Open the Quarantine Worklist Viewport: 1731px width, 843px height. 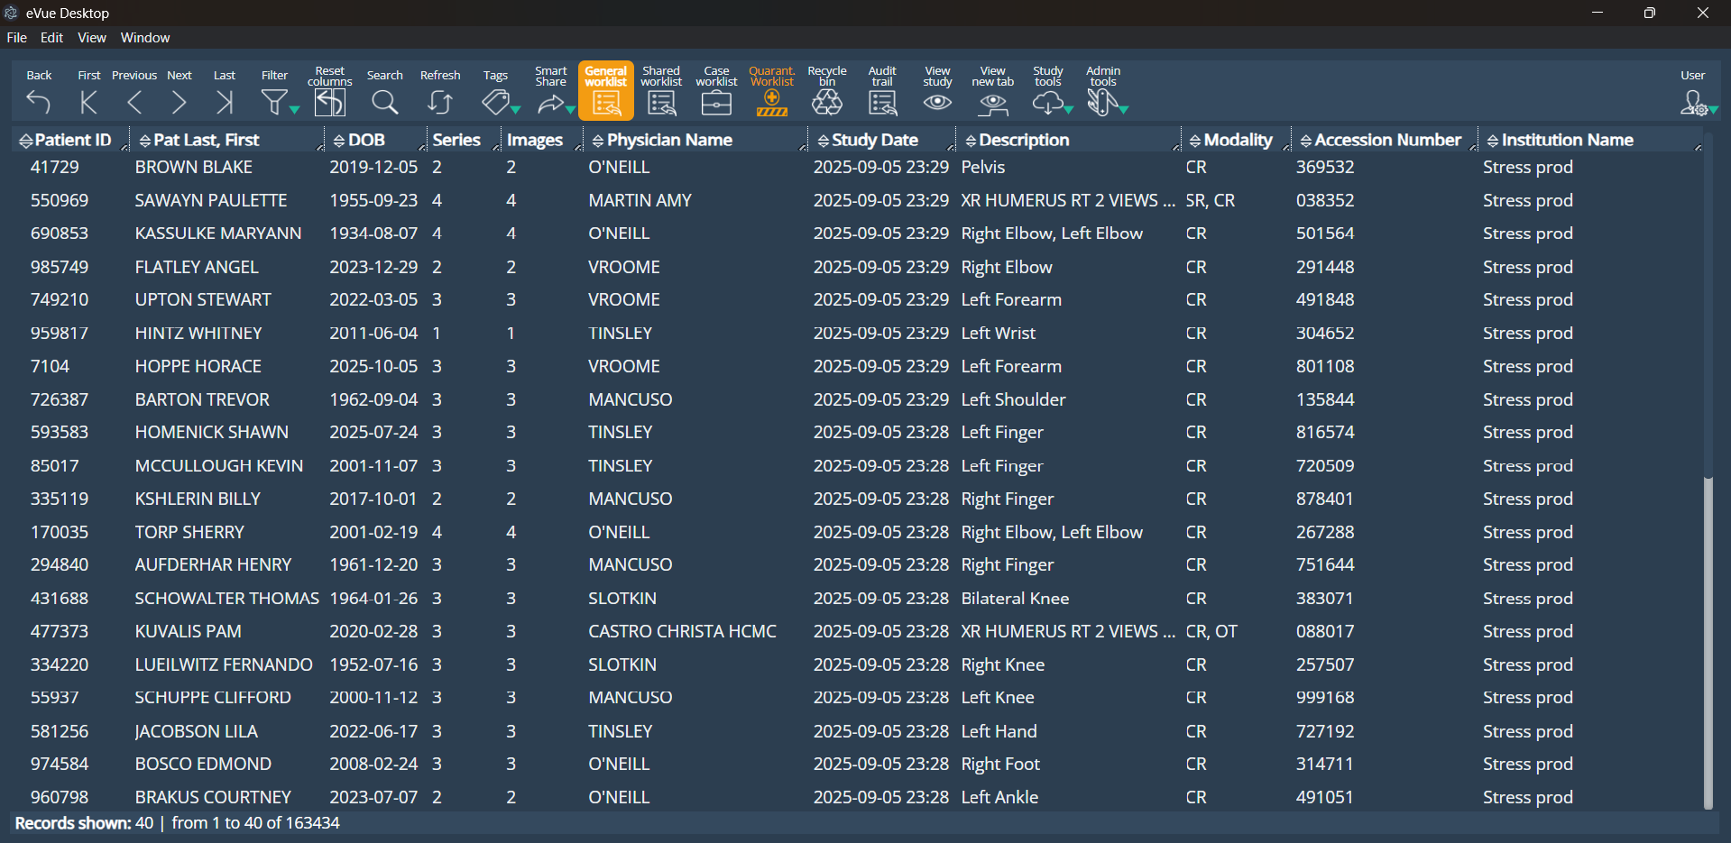(x=771, y=102)
